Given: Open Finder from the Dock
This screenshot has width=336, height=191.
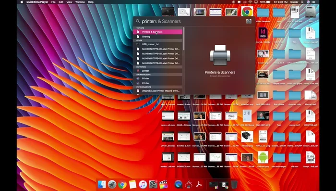Looking at the screenshot, I should (102, 184).
